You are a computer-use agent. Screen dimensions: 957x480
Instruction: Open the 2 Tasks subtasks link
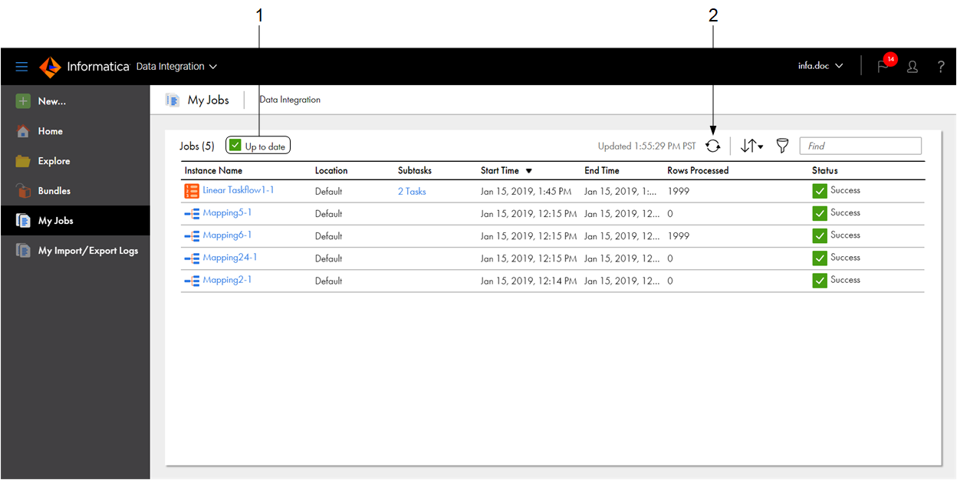412,192
